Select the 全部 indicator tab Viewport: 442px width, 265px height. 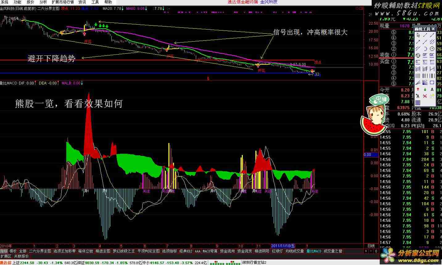(x=23, y=251)
